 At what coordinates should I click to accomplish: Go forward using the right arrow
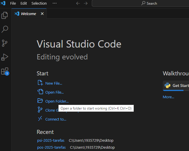click(x=86, y=3)
